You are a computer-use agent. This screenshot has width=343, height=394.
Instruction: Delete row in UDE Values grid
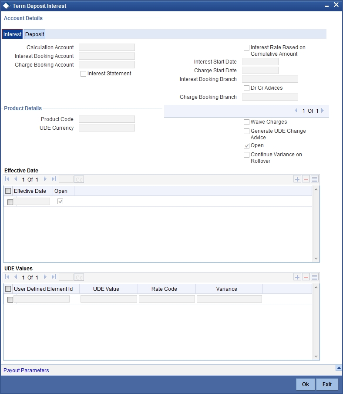[x=306, y=277]
